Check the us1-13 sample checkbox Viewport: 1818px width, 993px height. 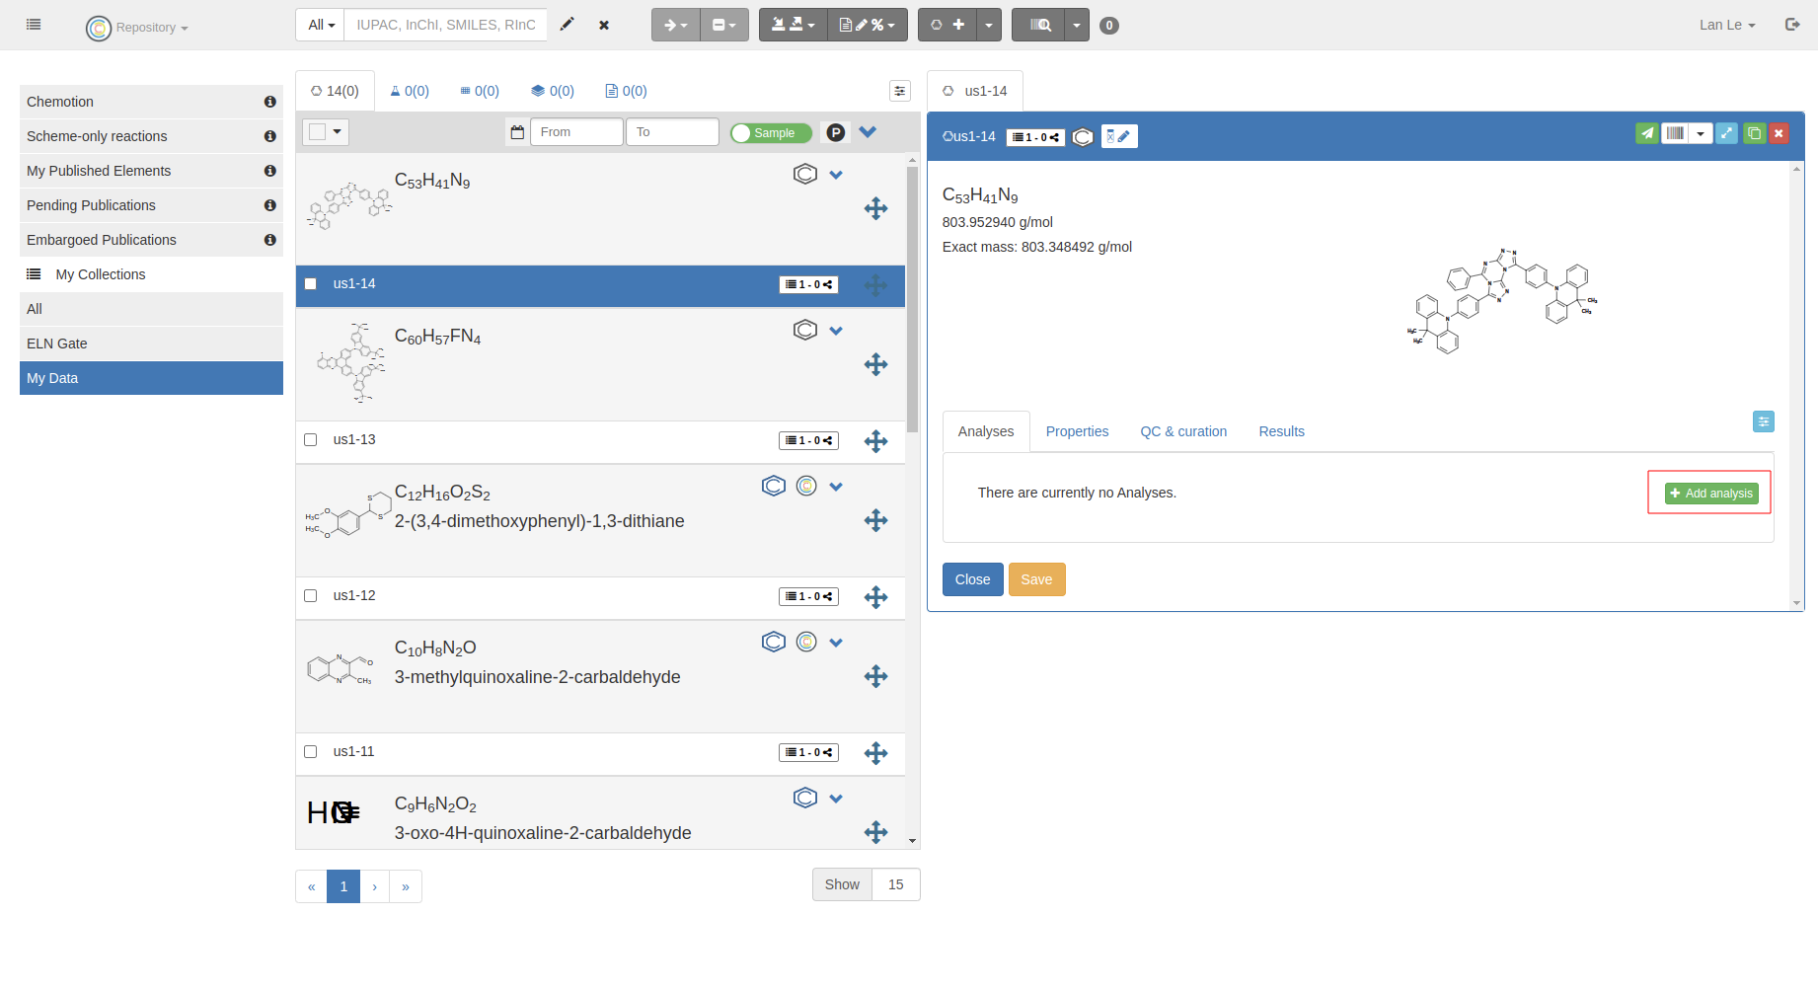311,440
